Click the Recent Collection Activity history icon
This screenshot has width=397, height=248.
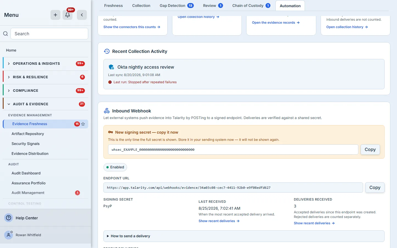click(107, 51)
